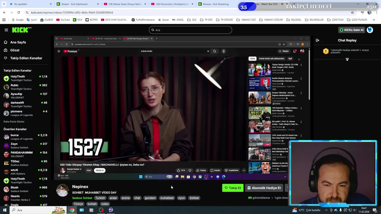Focus the Kick Ara search field
This screenshot has width=381, height=214.
click(x=190, y=30)
